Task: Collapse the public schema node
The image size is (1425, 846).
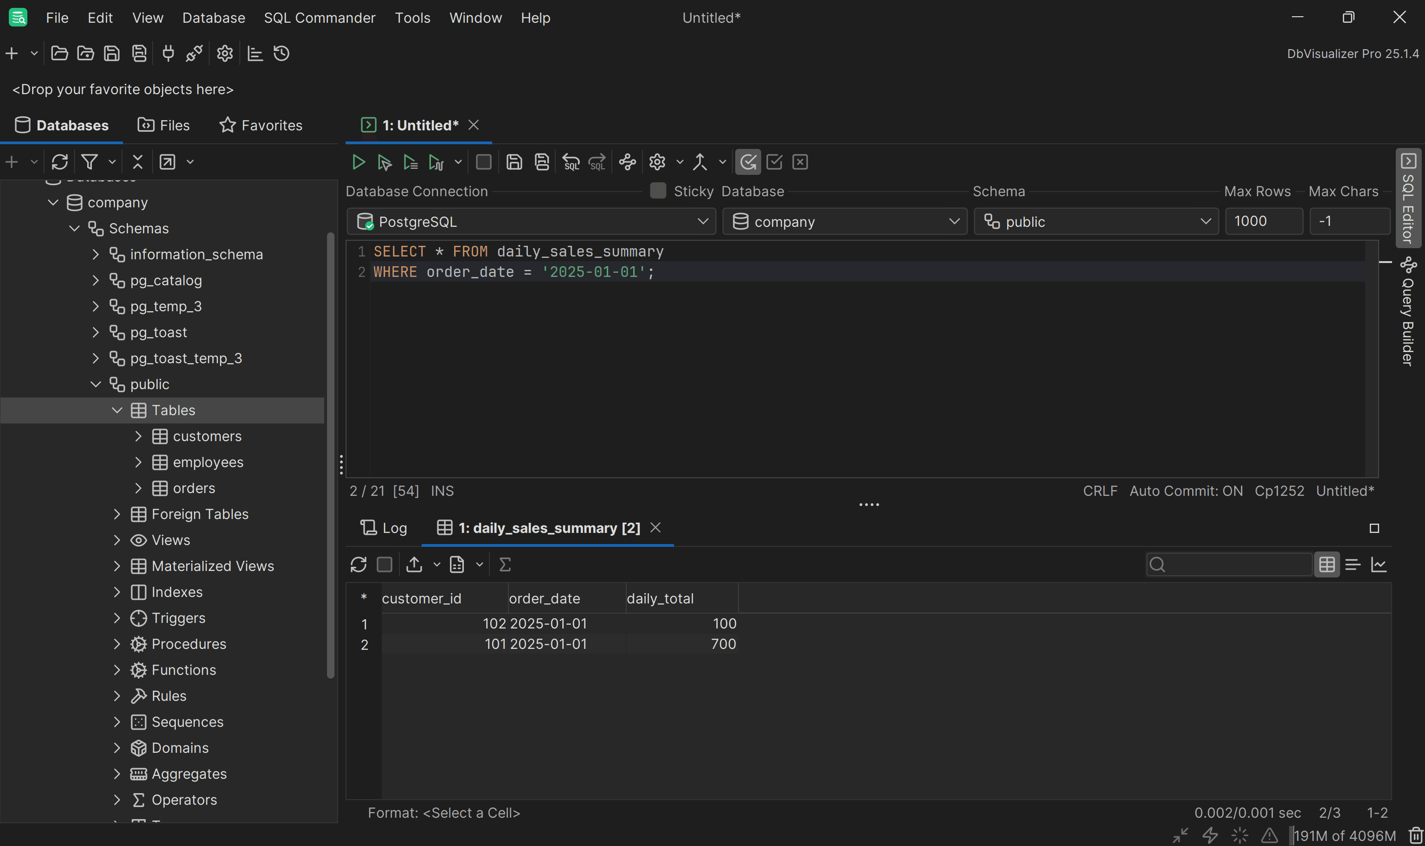Action: click(96, 384)
